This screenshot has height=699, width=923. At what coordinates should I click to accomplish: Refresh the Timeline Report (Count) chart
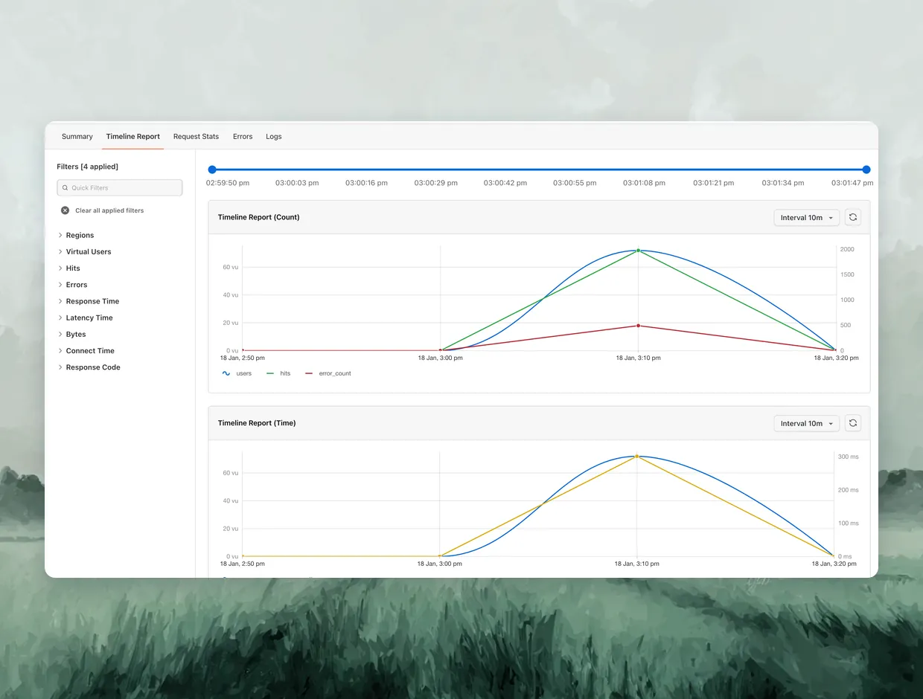(x=853, y=218)
